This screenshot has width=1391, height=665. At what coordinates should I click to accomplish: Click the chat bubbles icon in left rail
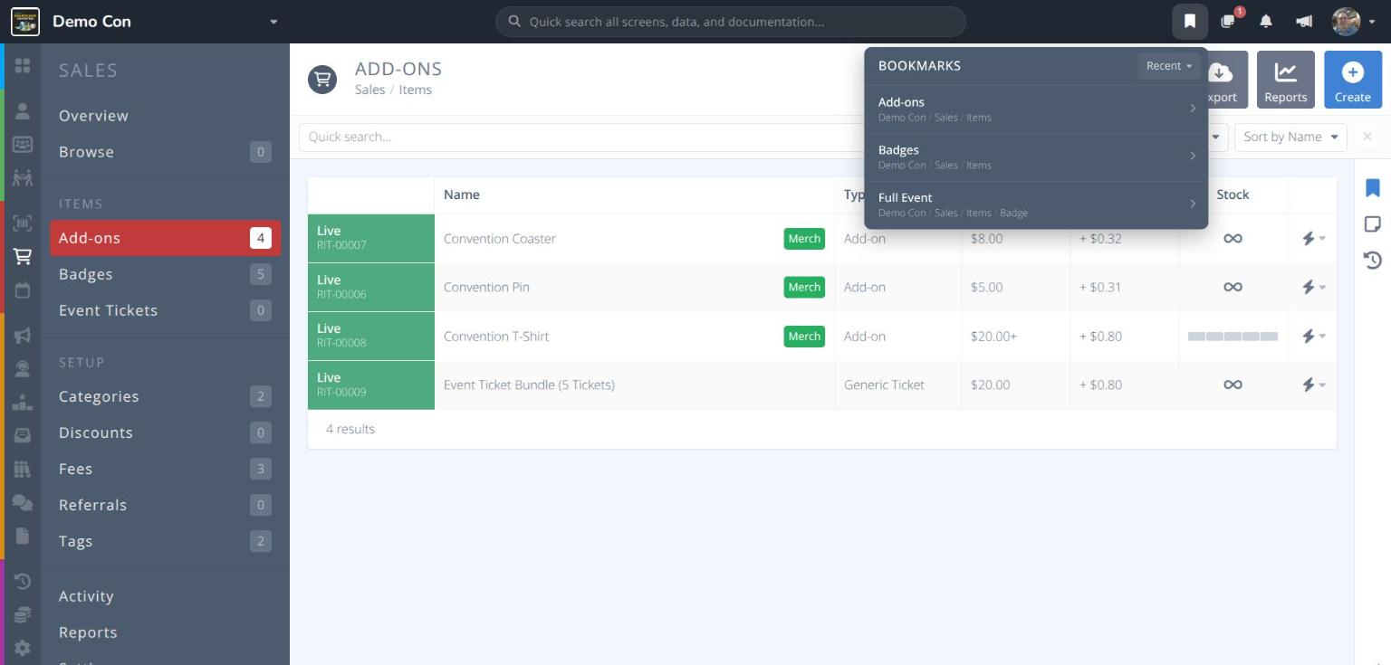tap(23, 503)
